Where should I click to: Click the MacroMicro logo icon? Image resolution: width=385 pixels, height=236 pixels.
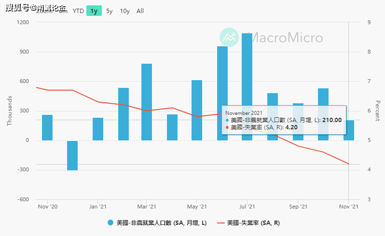229,37
